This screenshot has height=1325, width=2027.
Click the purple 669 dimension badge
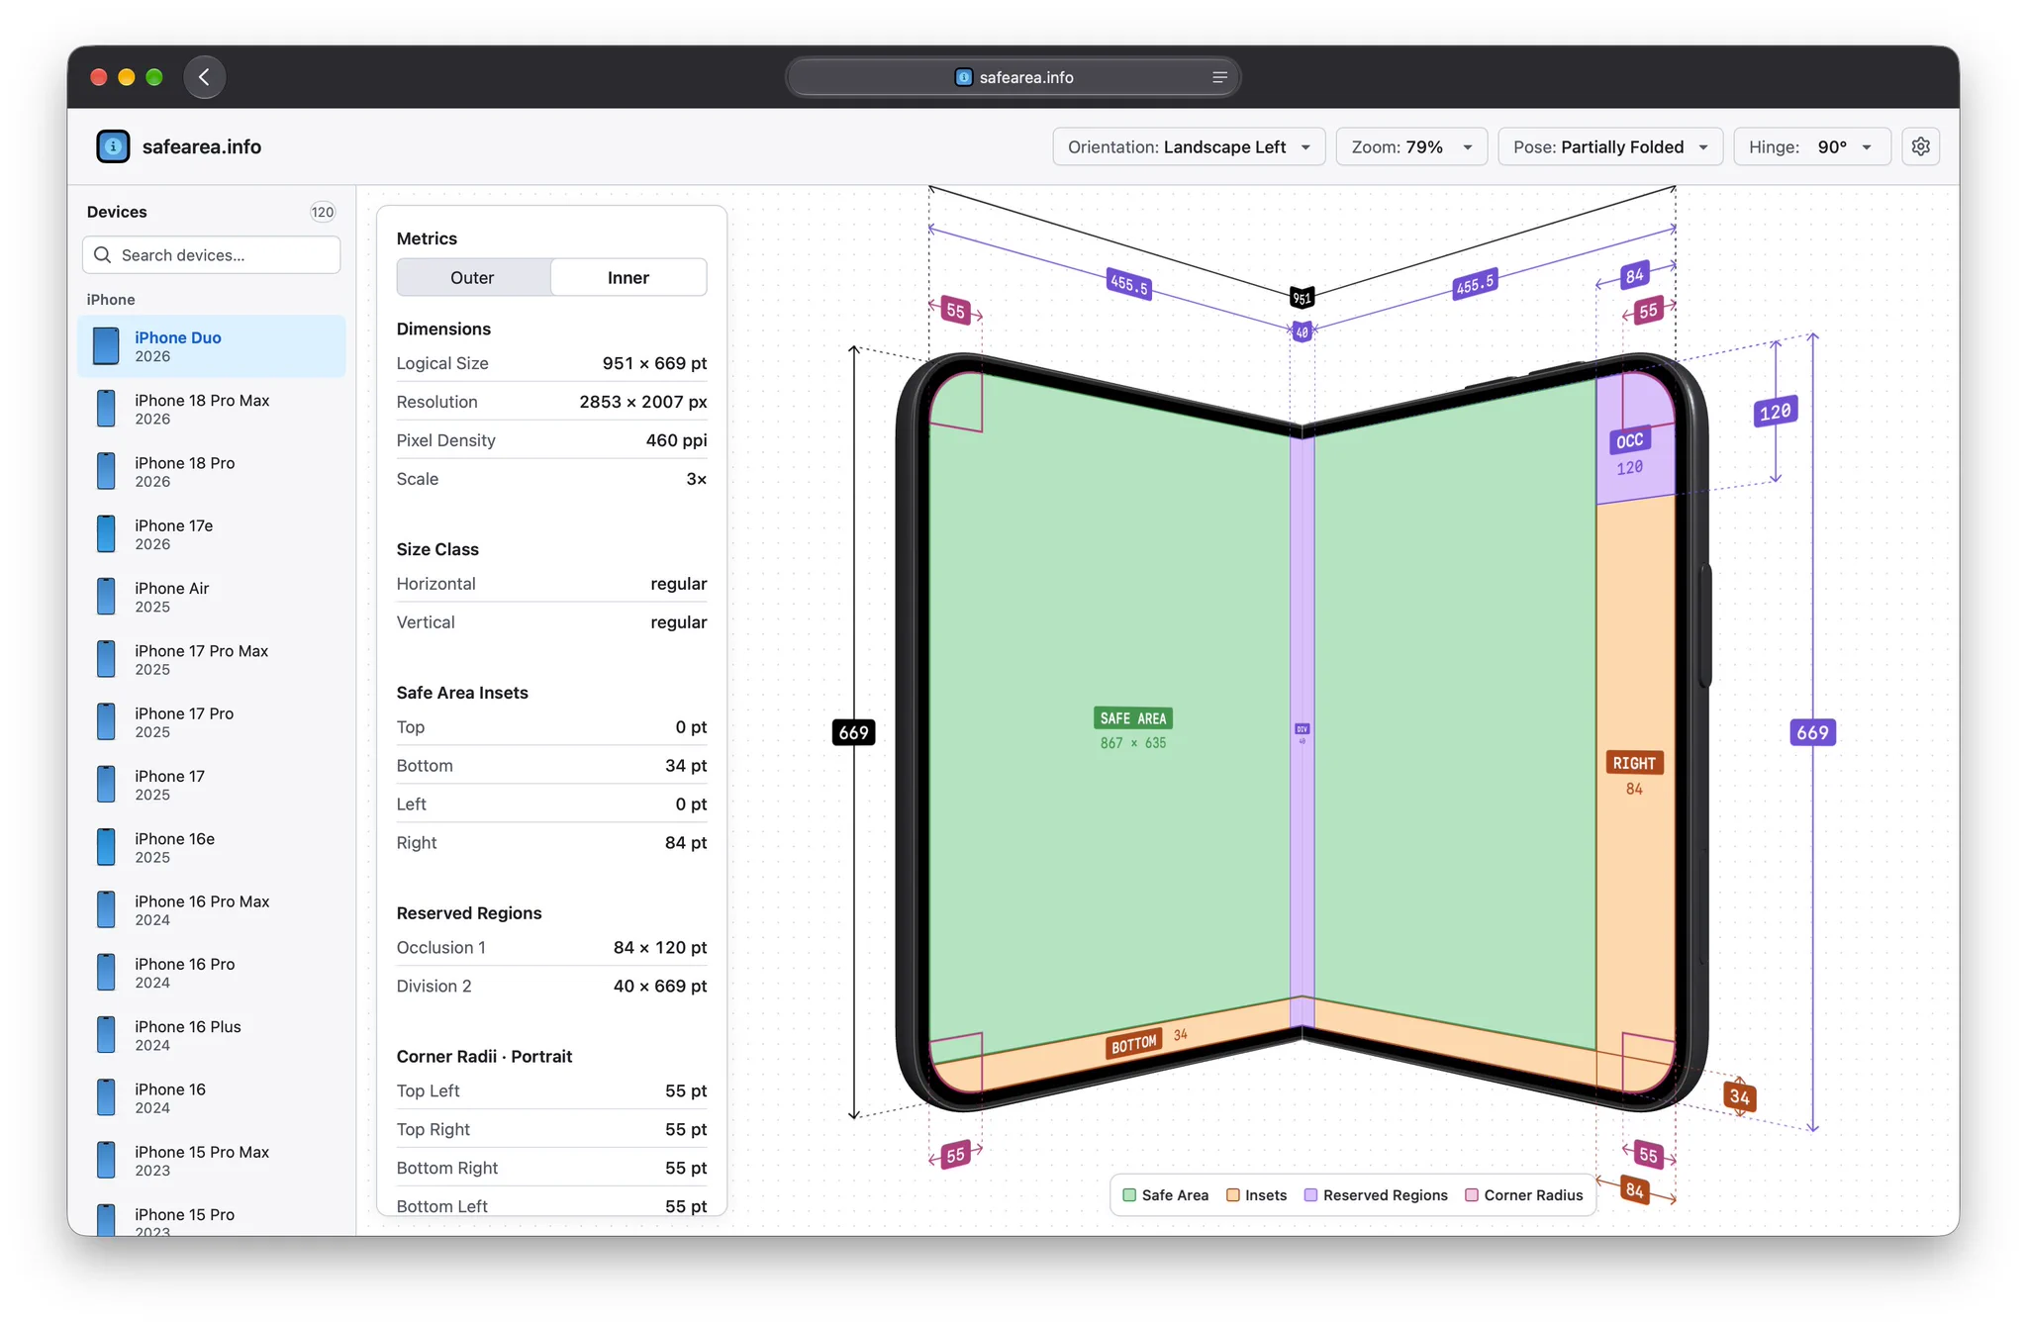click(1813, 732)
